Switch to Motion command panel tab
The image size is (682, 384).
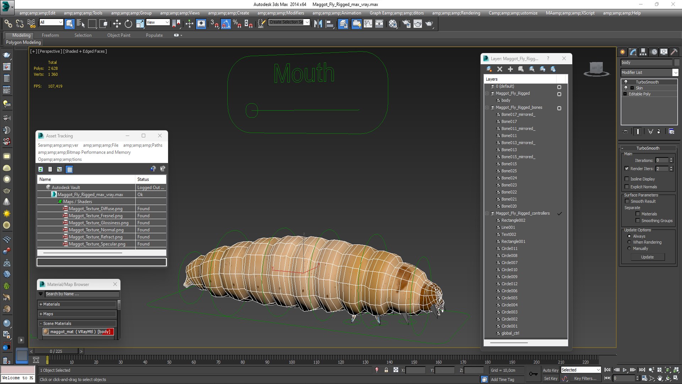tap(654, 52)
